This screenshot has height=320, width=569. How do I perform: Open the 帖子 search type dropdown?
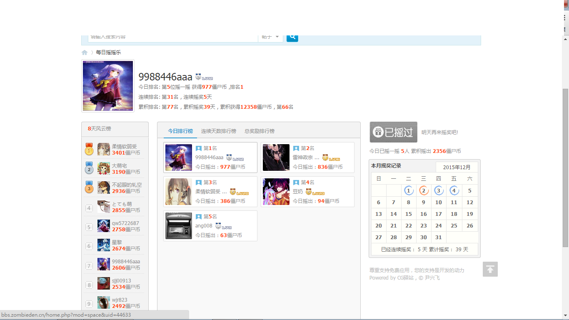point(270,37)
